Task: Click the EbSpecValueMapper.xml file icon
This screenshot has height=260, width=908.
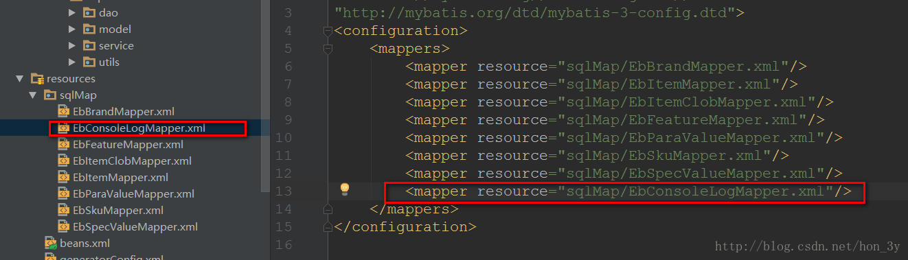Action: (x=63, y=226)
